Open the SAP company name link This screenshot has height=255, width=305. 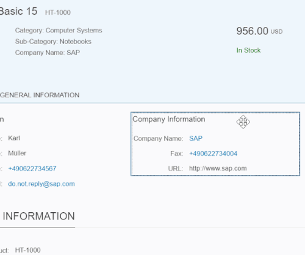click(196, 138)
